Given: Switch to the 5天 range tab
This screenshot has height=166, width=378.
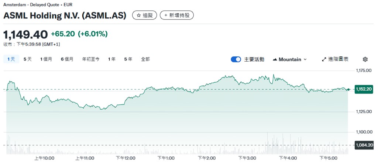Looking at the screenshot, I should (x=28, y=59).
